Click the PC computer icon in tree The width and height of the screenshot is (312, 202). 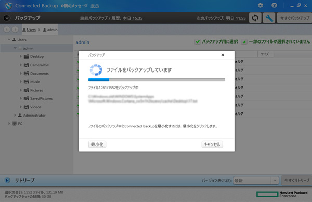click(15, 123)
